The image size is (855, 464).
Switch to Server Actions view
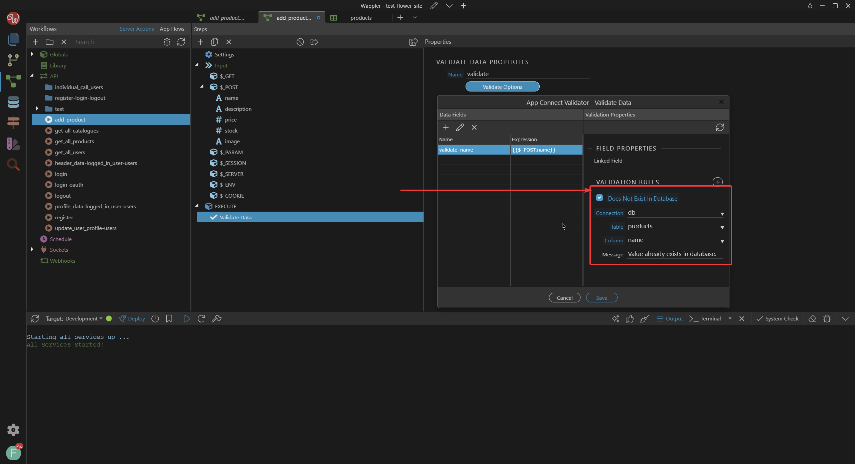(137, 29)
